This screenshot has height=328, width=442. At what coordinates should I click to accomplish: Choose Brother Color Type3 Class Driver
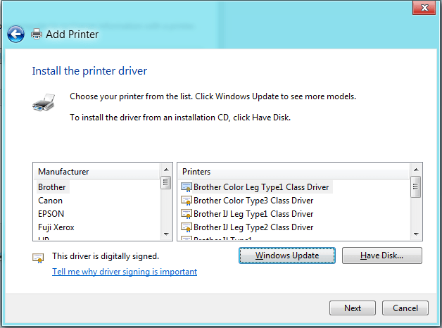coord(253,201)
